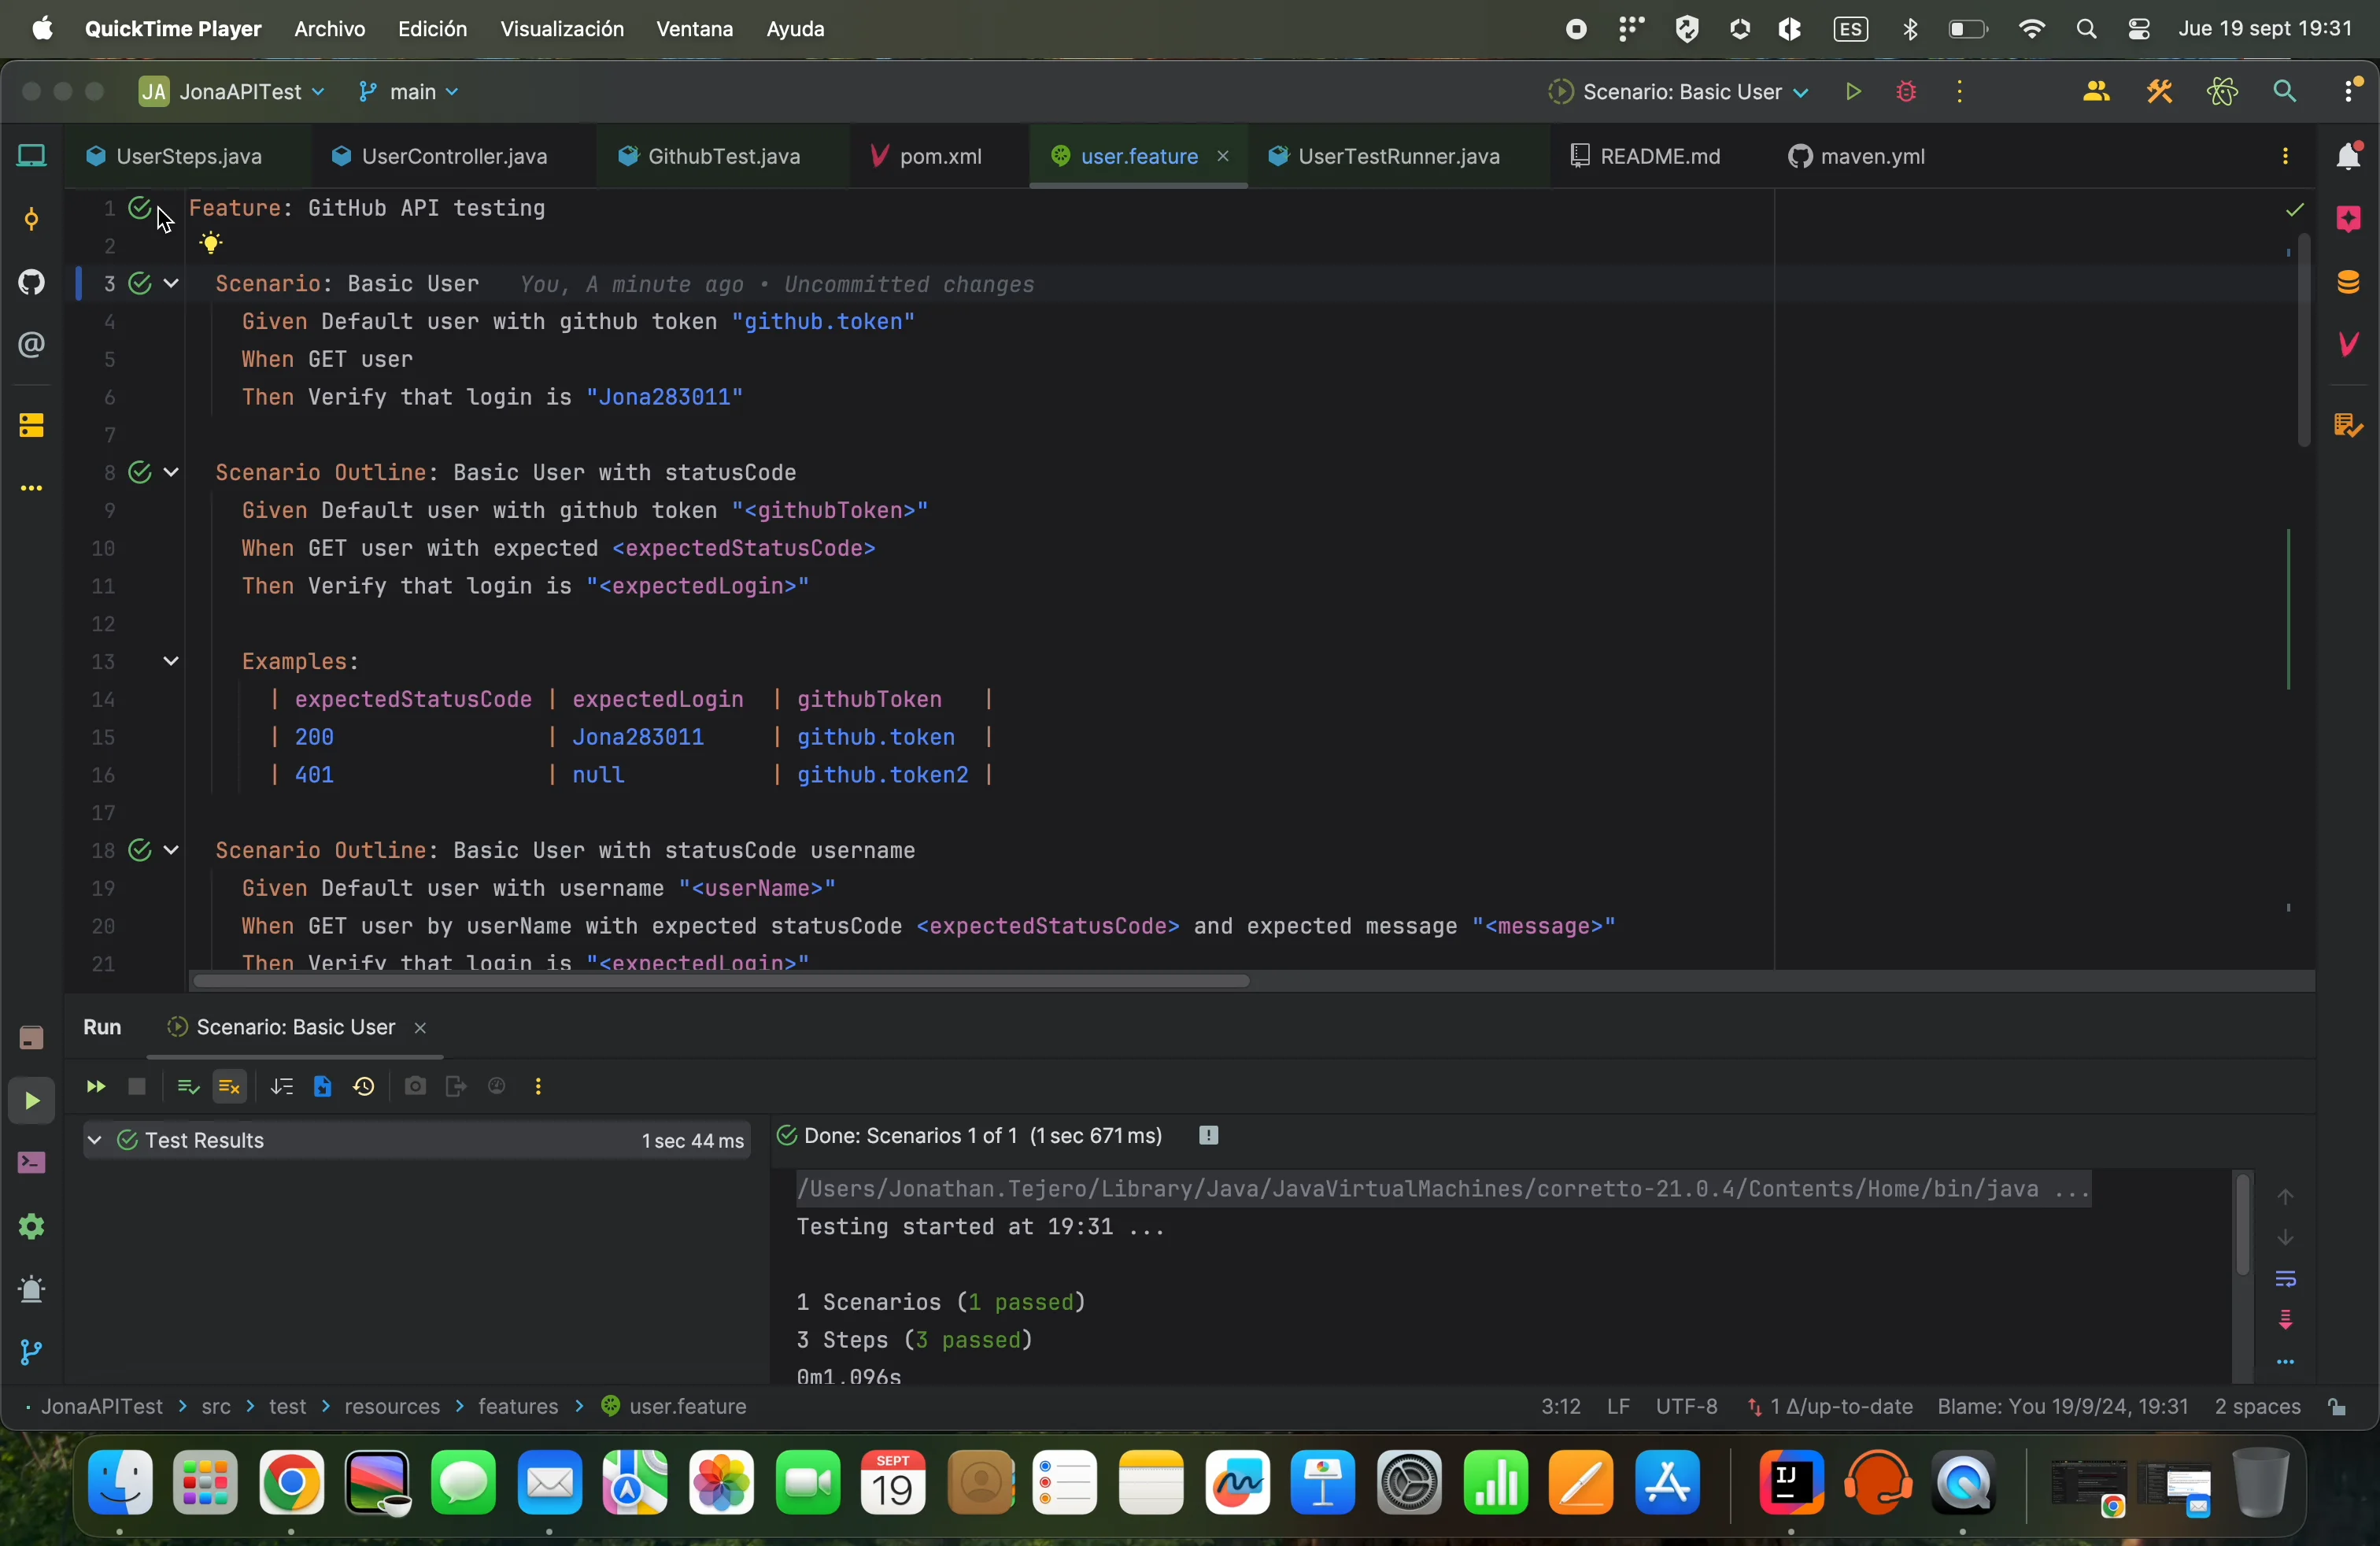Click the UTF-8 encoding indicator
The width and height of the screenshot is (2380, 1546).
(x=1687, y=1407)
